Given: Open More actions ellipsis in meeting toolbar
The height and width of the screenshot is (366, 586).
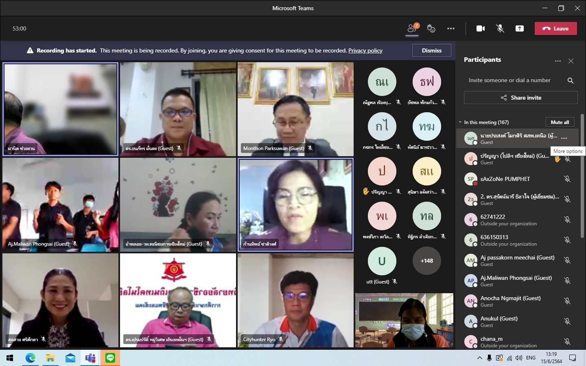Looking at the screenshot, I should (x=451, y=28).
